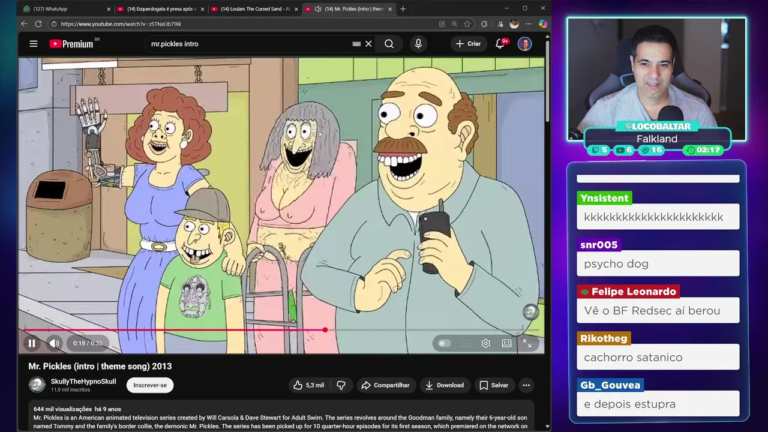Viewport: 768px width, 432px height.
Task: Click the Ynsistent chat username
Action: click(x=604, y=198)
